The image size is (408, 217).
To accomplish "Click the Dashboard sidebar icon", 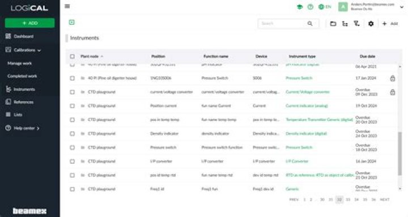I will (x=8, y=36).
